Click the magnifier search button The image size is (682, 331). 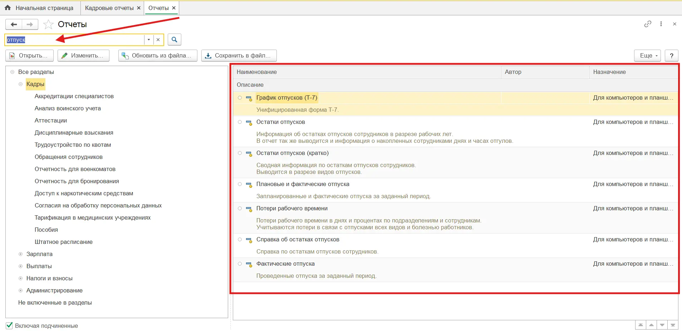pos(174,40)
